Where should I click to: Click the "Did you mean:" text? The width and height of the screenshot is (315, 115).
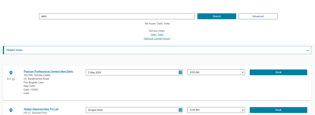pos(157,31)
